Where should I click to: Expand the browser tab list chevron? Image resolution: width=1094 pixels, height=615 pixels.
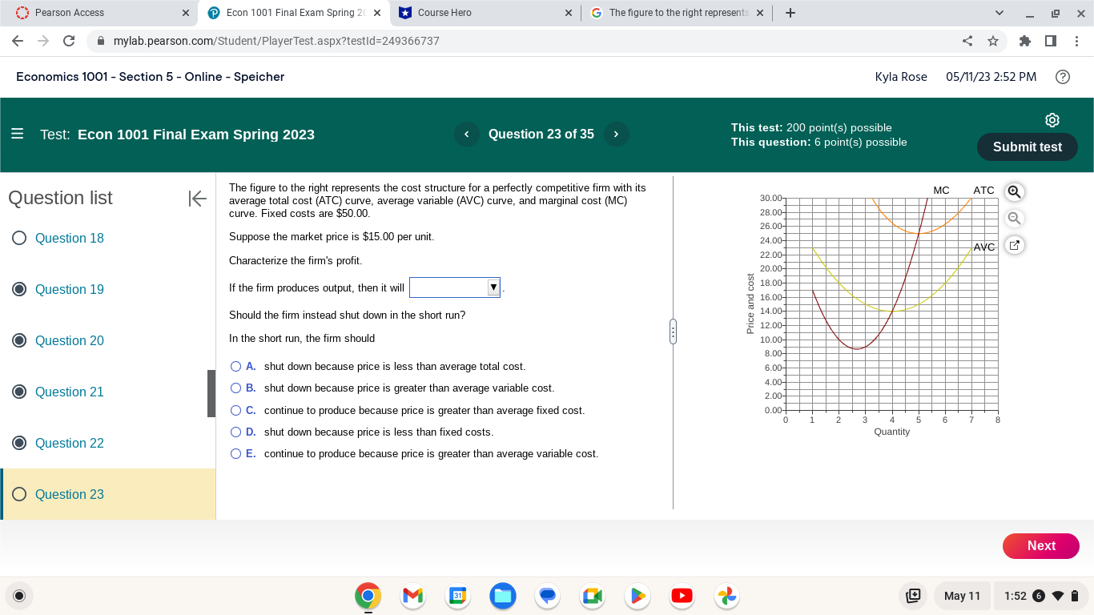[x=998, y=12]
